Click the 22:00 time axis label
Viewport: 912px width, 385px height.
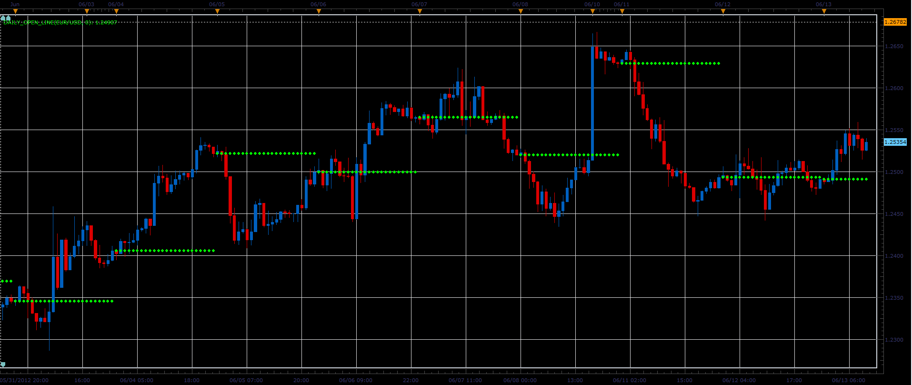[x=411, y=380]
